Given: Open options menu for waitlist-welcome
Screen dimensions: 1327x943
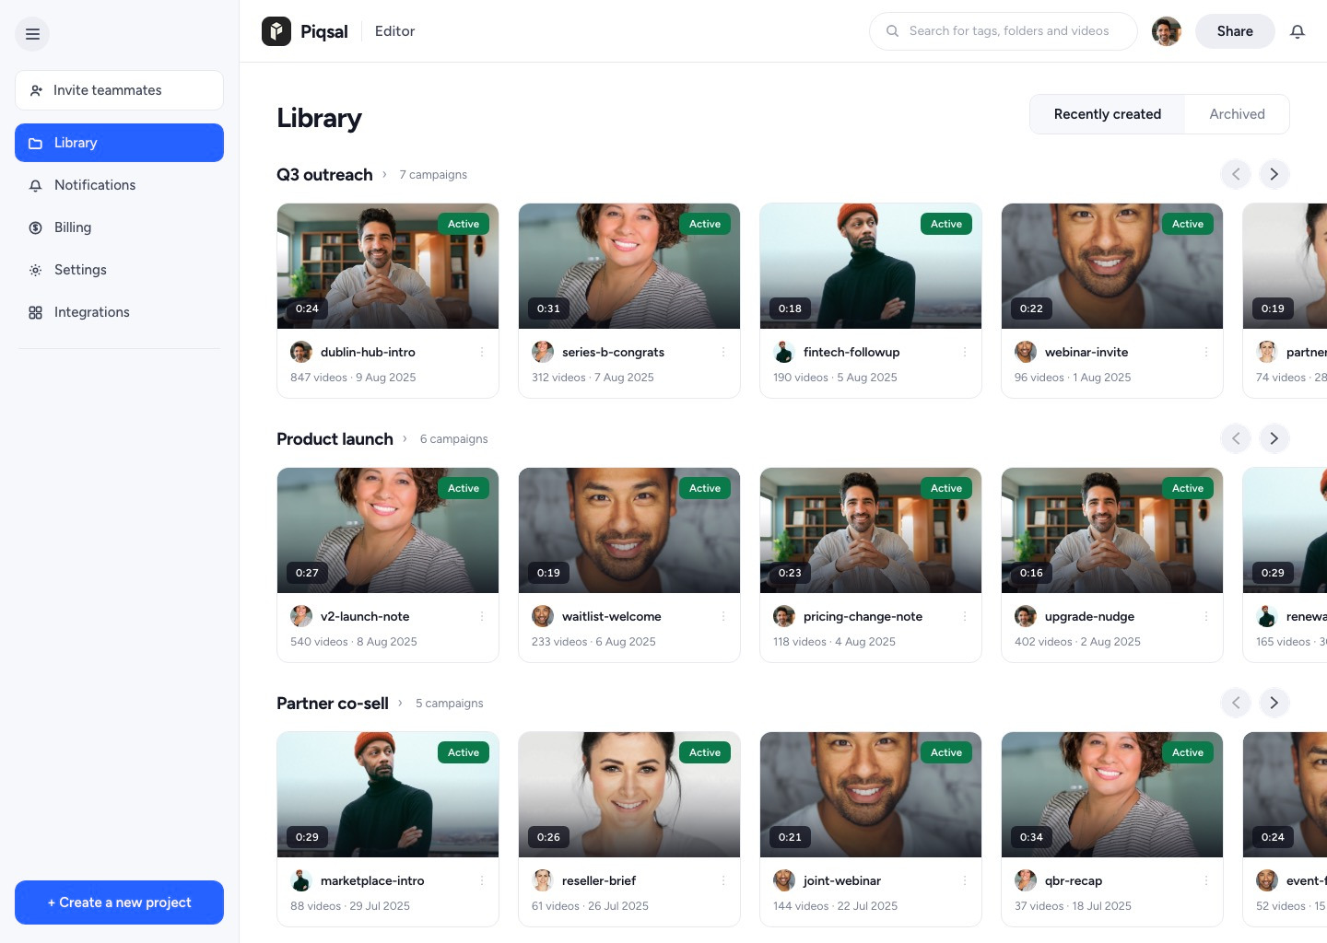Looking at the screenshot, I should (x=723, y=616).
